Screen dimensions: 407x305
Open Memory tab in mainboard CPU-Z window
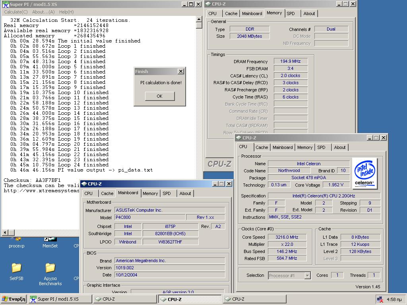click(x=150, y=193)
